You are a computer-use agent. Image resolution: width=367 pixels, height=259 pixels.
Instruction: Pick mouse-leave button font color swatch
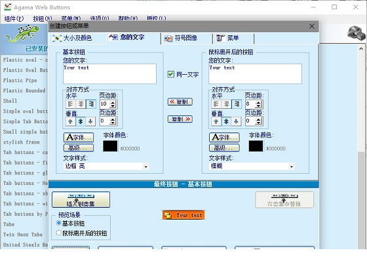[256, 146]
